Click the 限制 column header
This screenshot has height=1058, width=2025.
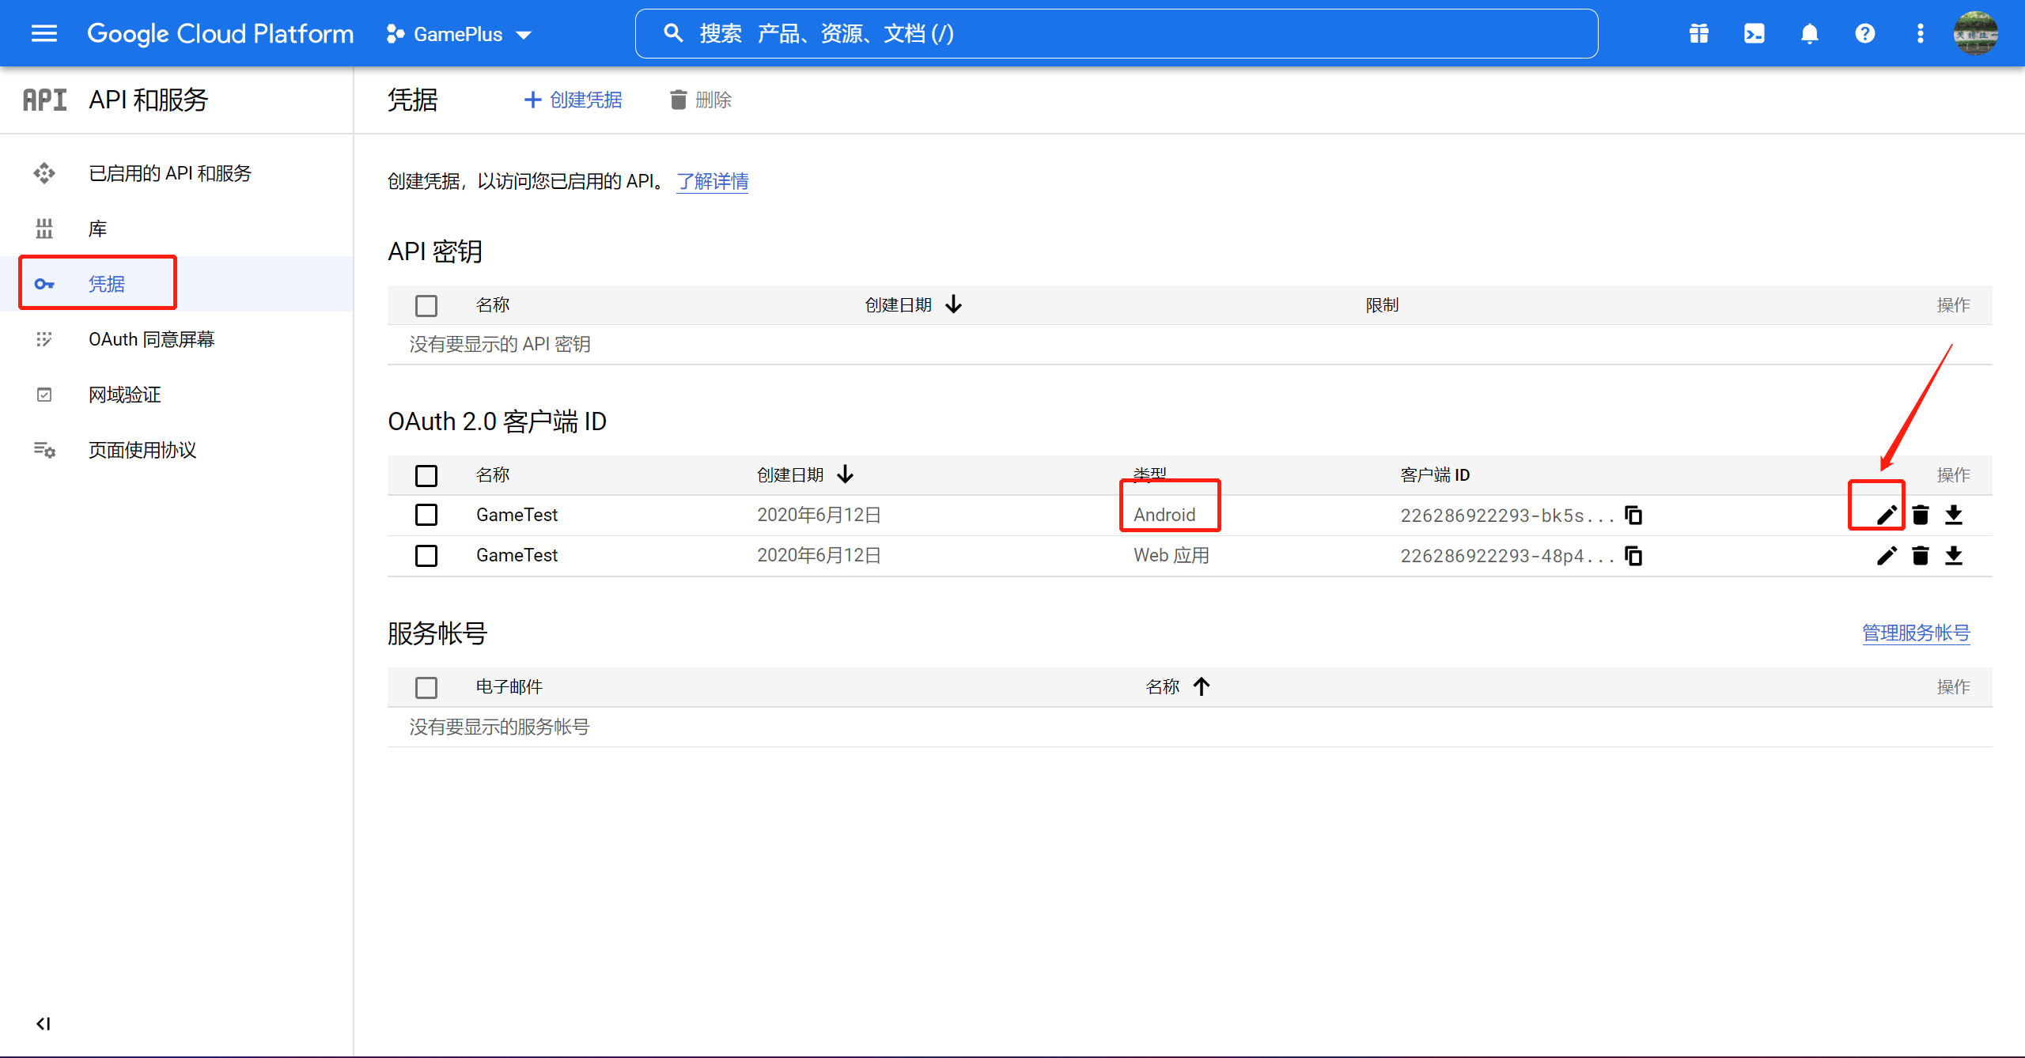pyautogui.click(x=1382, y=304)
